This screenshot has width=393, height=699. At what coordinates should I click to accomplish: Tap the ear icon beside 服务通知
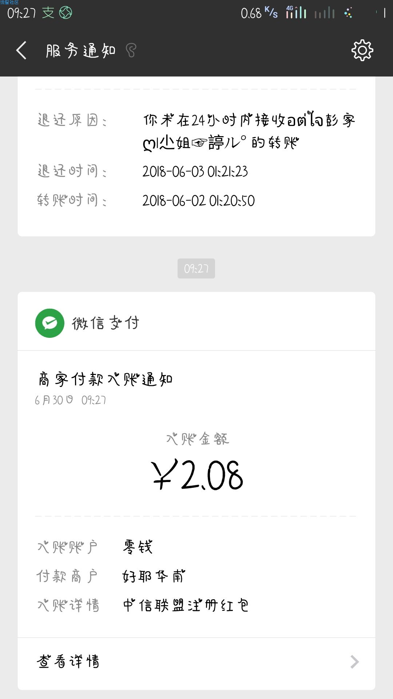[131, 50]
